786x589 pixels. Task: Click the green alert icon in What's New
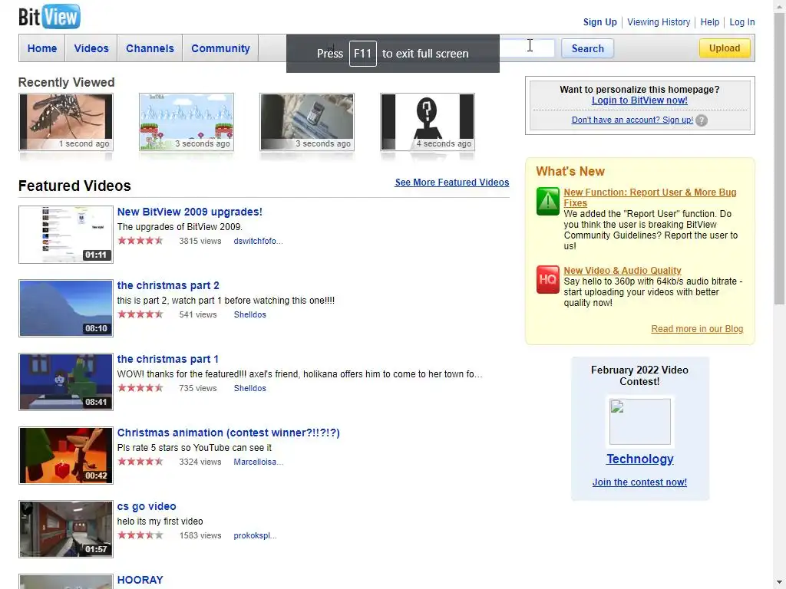(547, 202)
